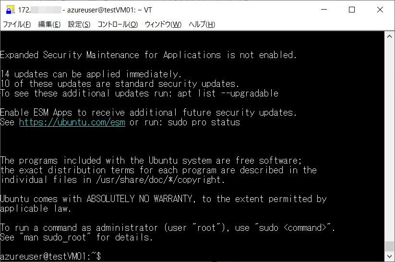
Task: Click the vertical scrollbar thumb
Action: (390, 246)
